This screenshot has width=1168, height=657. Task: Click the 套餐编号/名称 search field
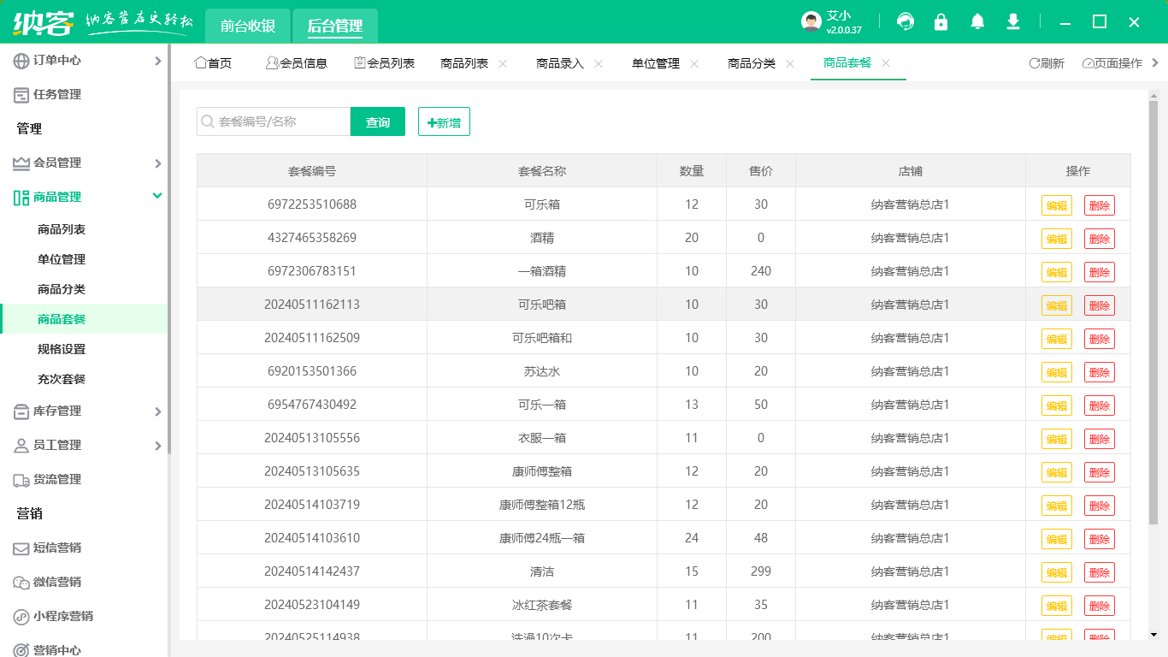(x=274, y=122)
